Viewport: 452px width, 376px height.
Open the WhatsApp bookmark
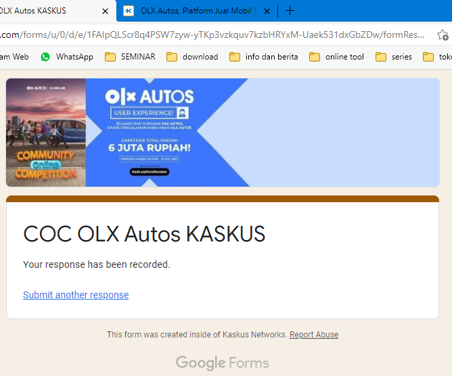point(67,57)
